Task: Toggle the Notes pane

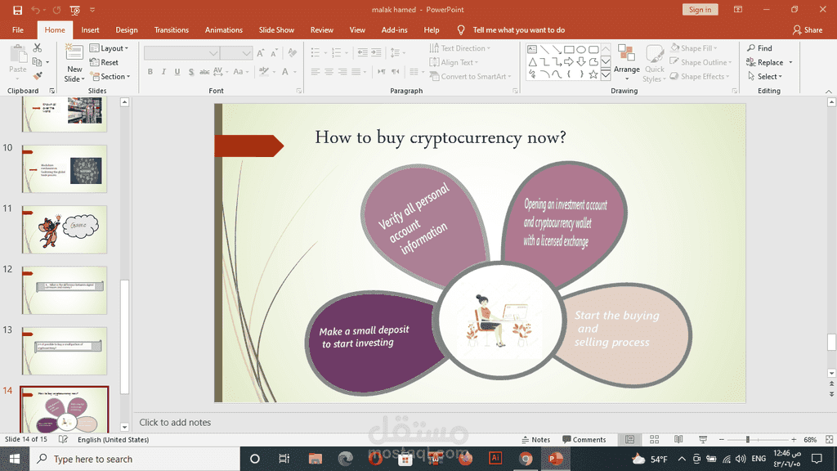Action: (536, 439)
